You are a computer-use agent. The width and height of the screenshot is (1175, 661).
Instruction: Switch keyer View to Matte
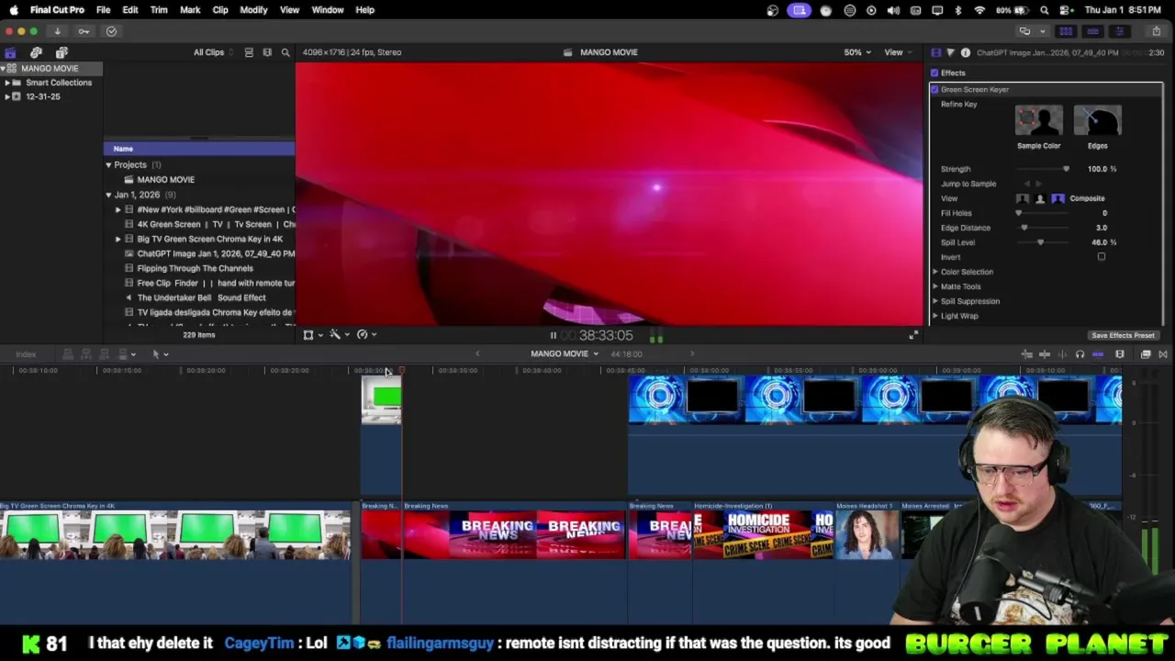tap(1040, 198)
